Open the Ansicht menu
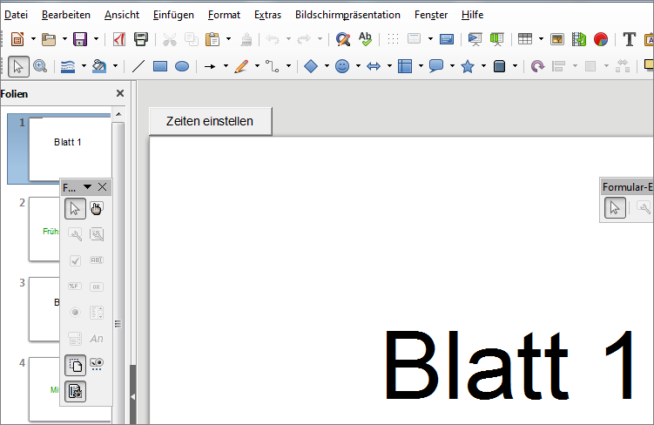 pyautogui.click(x=122, y=15)
